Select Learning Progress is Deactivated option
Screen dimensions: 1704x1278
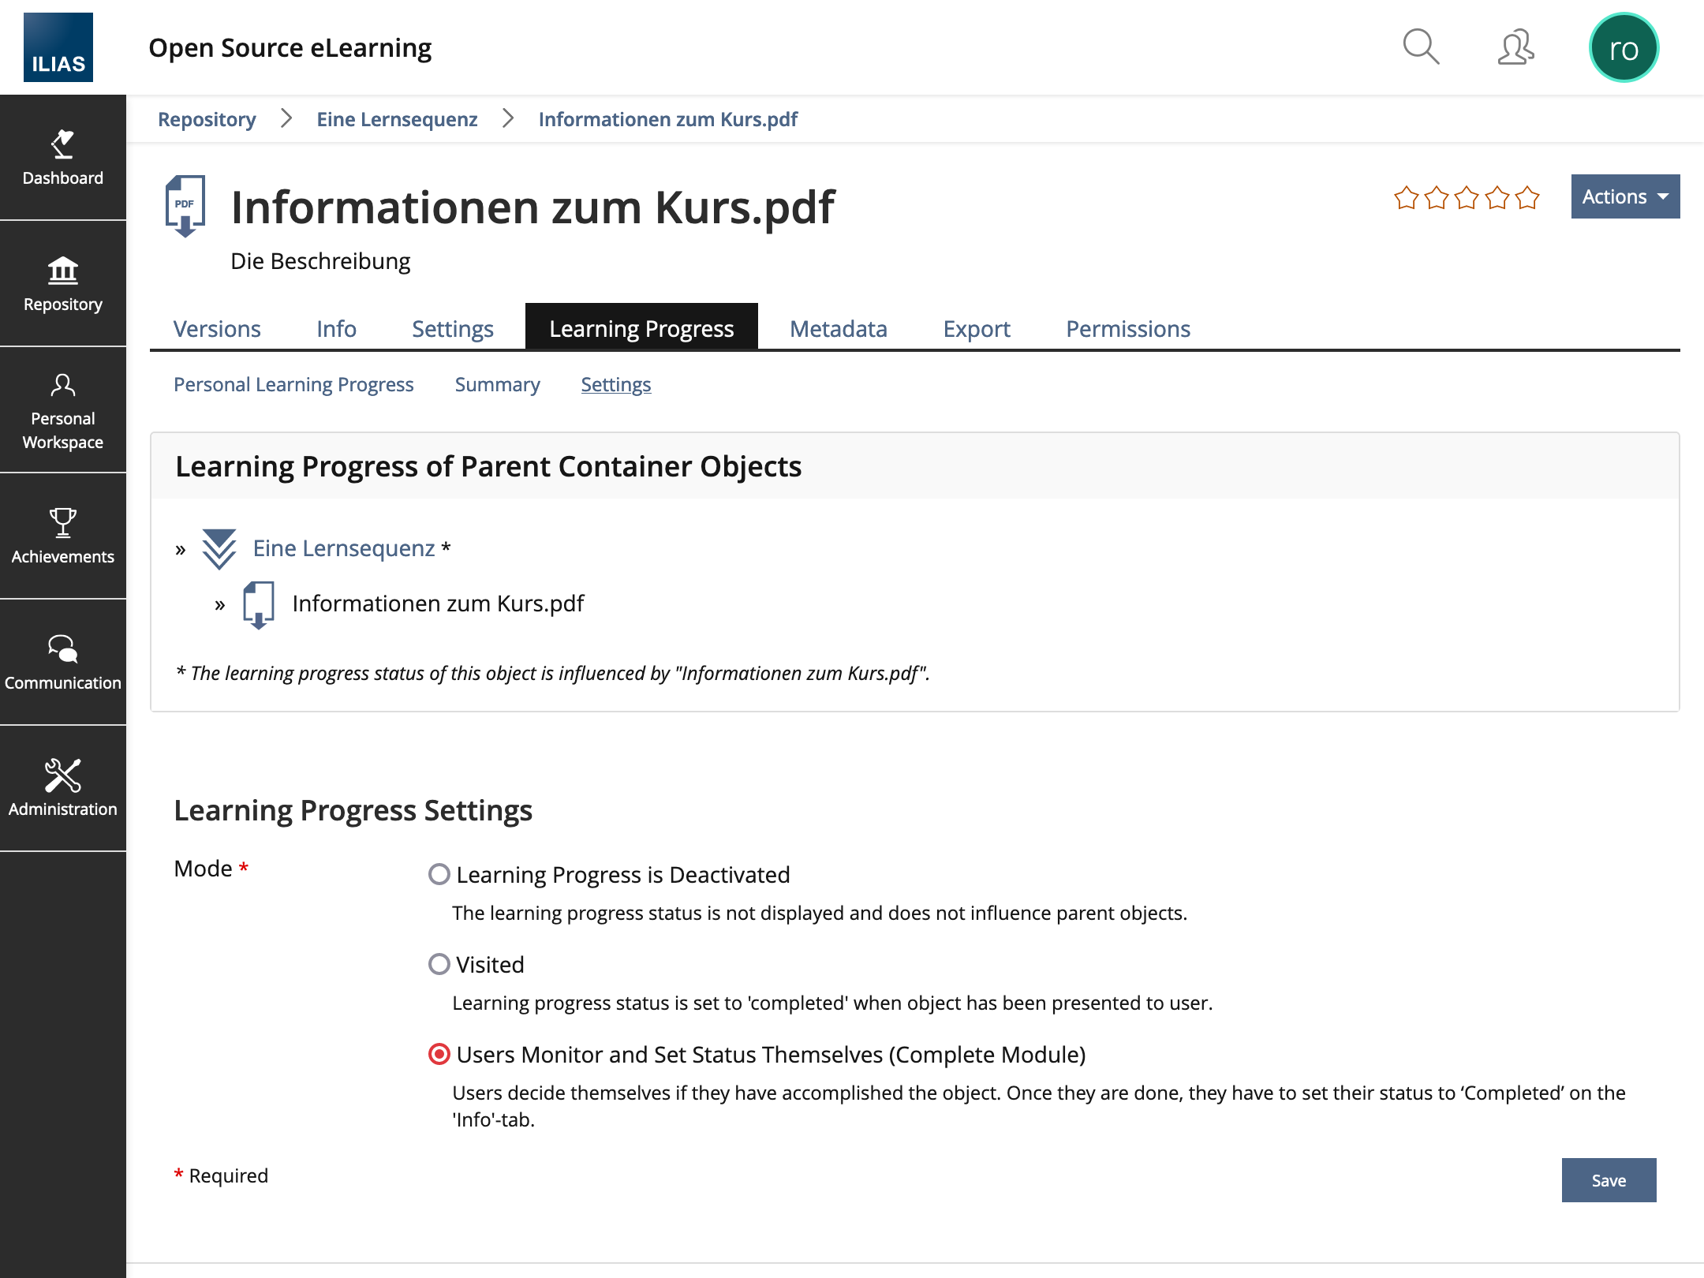tap(439, 874)
